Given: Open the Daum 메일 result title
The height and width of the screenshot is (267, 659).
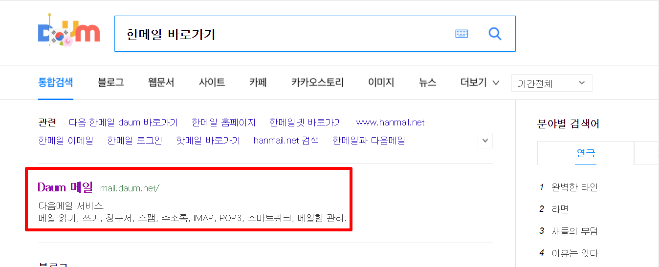Looking at the screenshot, I should [x=65, y=187].
